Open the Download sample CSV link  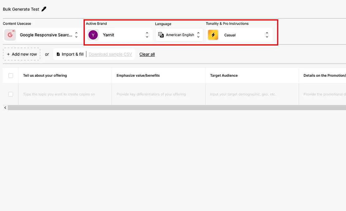tap(110, 54)
